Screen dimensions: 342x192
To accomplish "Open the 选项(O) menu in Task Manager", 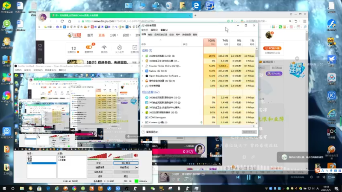I will 154,30.
